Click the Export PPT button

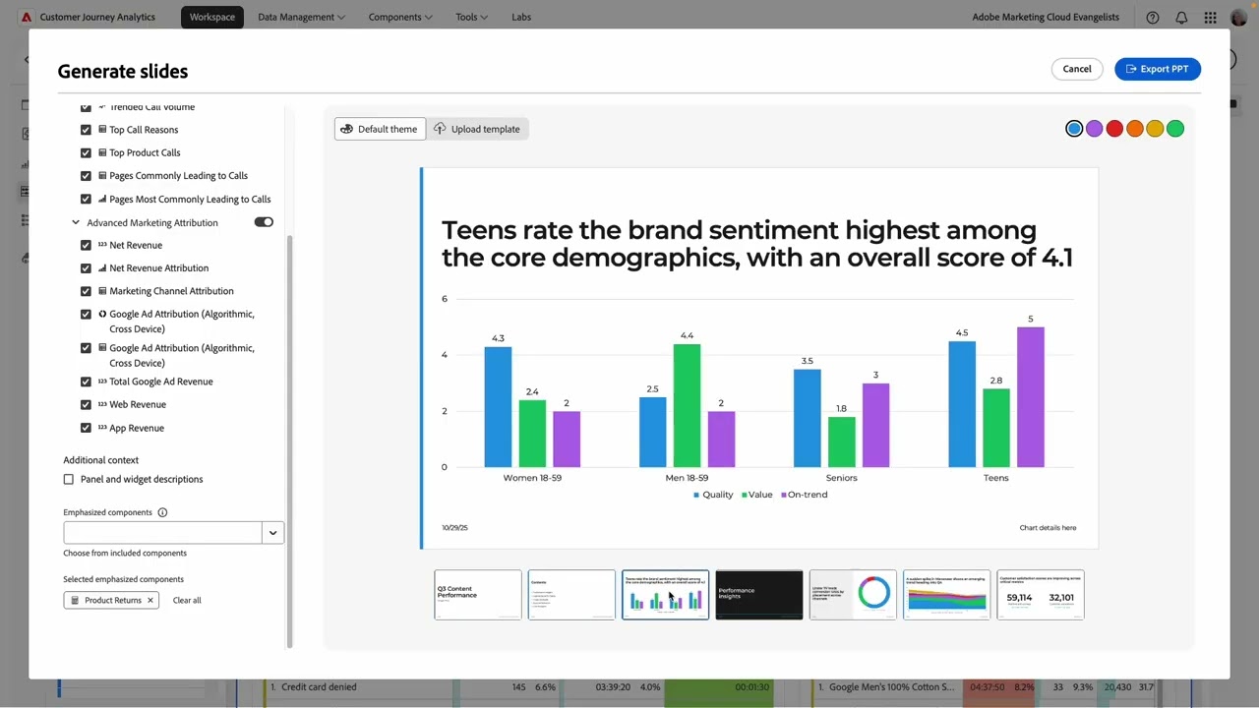tap(1158, 69)
